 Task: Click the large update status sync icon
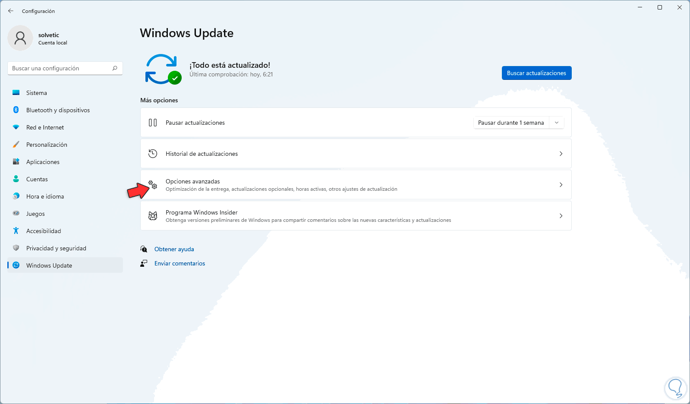tap(163, 69)
